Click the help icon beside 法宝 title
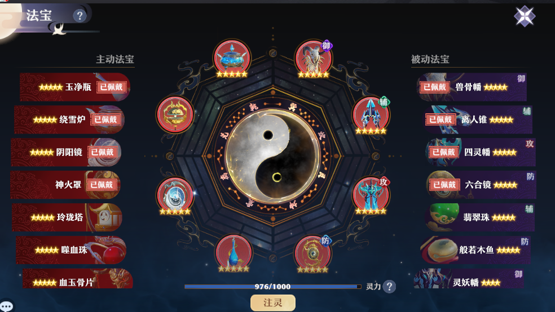This screenshot has width=555, height=312. (x=80, y=16)
